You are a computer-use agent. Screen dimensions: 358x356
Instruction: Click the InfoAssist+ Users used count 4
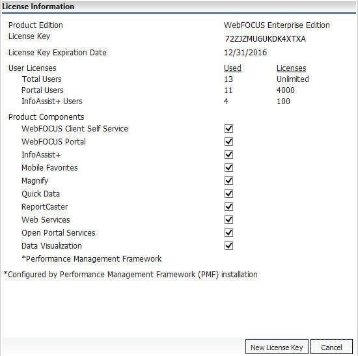(x=226, y=101)
